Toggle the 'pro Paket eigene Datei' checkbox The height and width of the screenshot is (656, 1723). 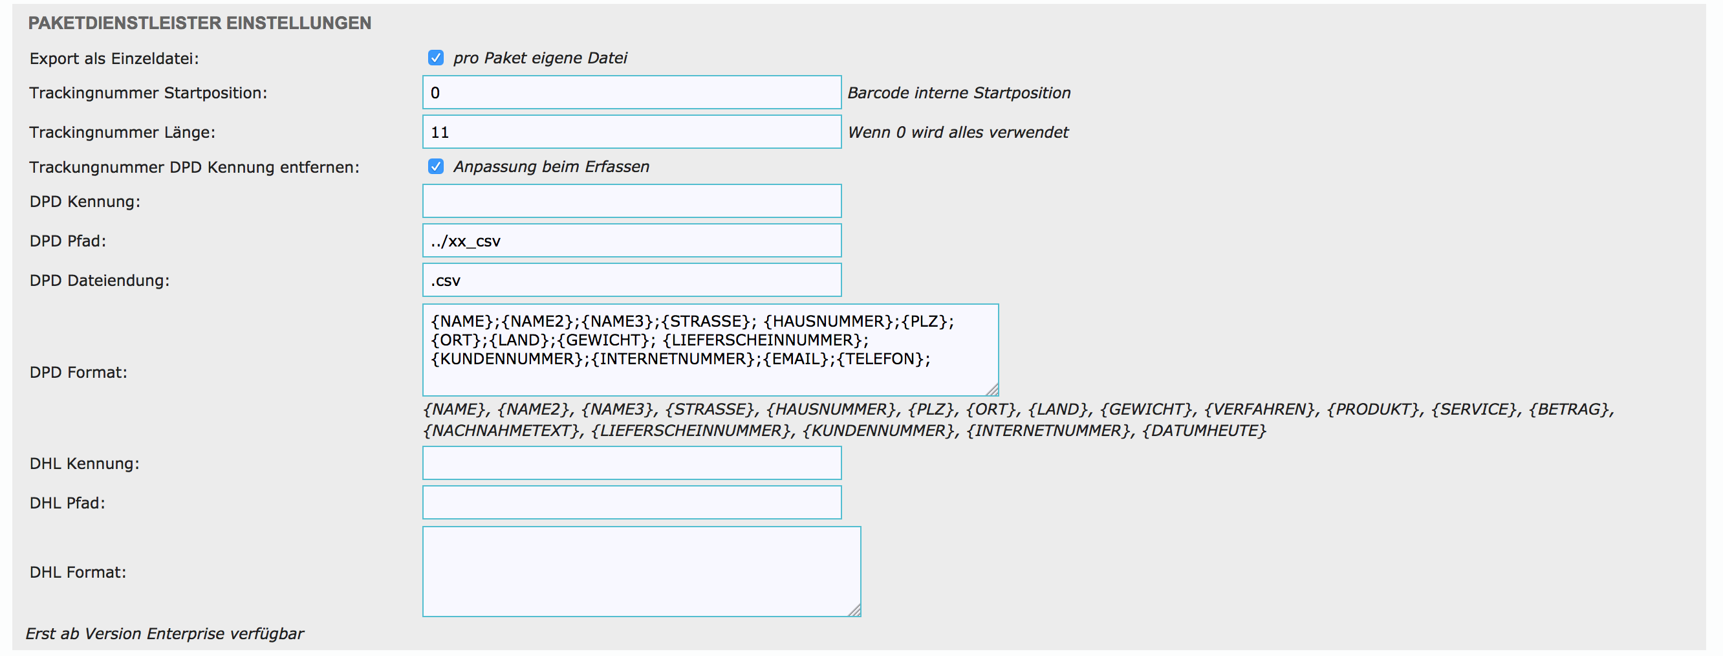coord(435,58)
